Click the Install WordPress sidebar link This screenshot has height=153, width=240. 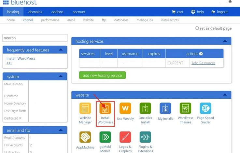(x=21, y=58)
